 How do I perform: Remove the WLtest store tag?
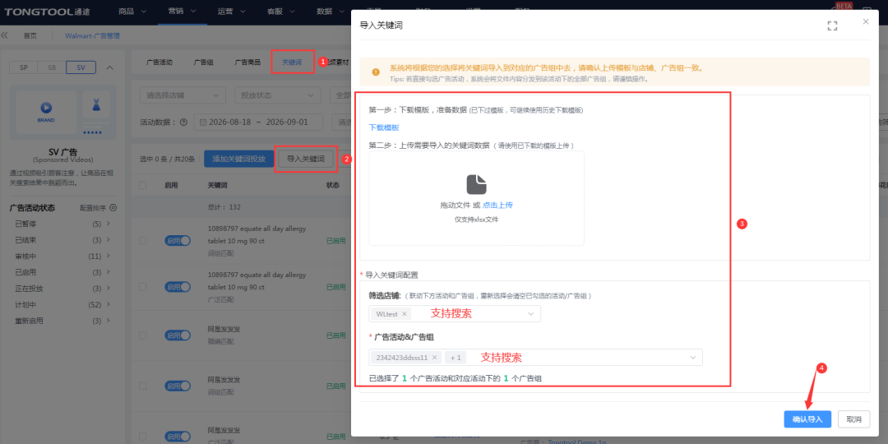click(405, 314)
